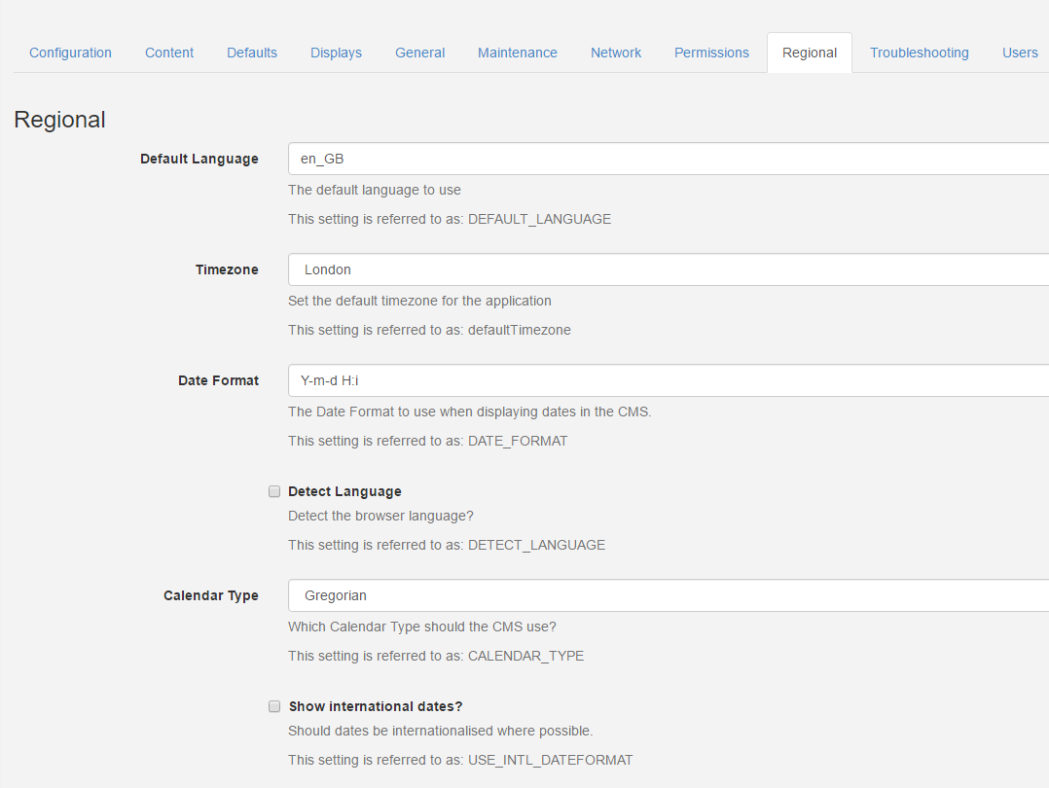Switch to the Network tab
1049x788 pixels.
(x=615, y=53)
